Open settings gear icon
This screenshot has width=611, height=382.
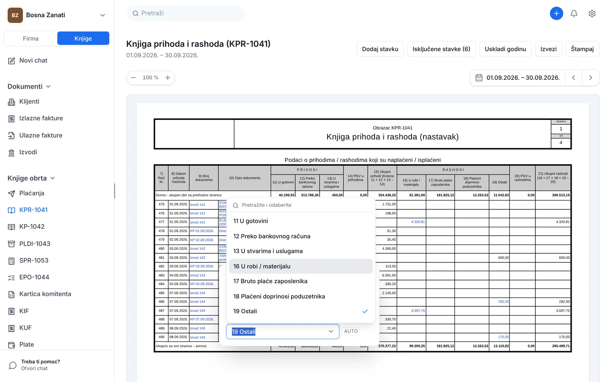pyautogui.click(x=592, y=14)
